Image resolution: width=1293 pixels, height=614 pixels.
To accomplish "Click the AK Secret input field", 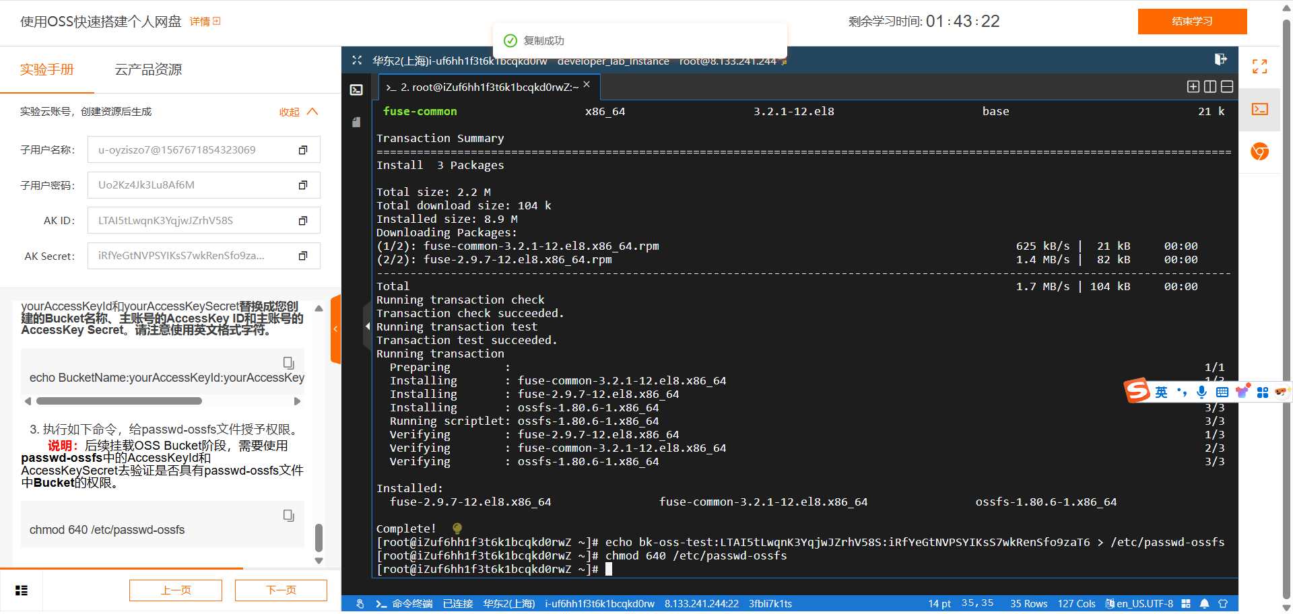I will pos(204,256).
